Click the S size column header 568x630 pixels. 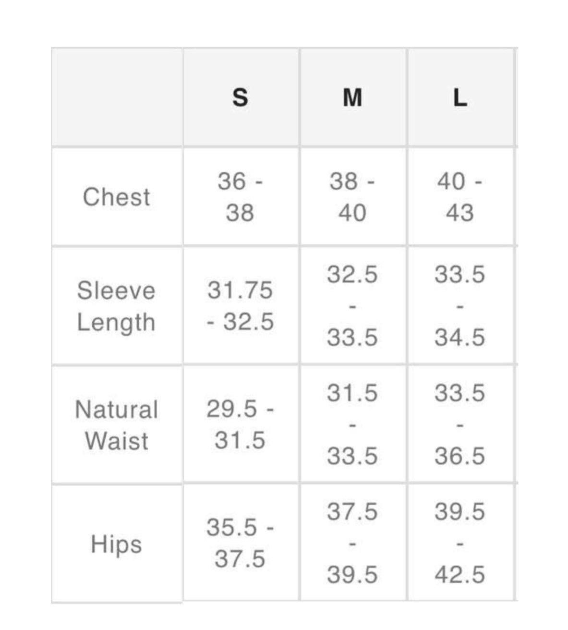click(x=240, y=98)
